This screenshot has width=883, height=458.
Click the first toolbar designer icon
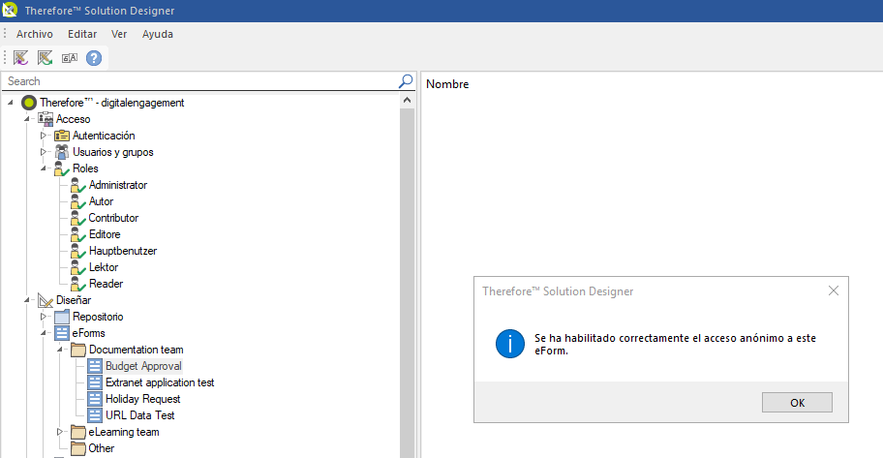[x=21, y=57]
